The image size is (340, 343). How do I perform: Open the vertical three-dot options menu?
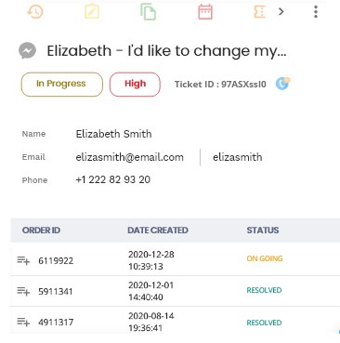click(316, 12)
